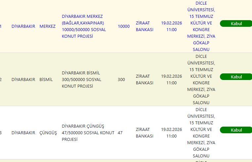The height and width of the screenshot is (162, 252).
Task: Click ZİRAAT BANKASI cell in BİSMİL row
Action: tap(145, 80)
